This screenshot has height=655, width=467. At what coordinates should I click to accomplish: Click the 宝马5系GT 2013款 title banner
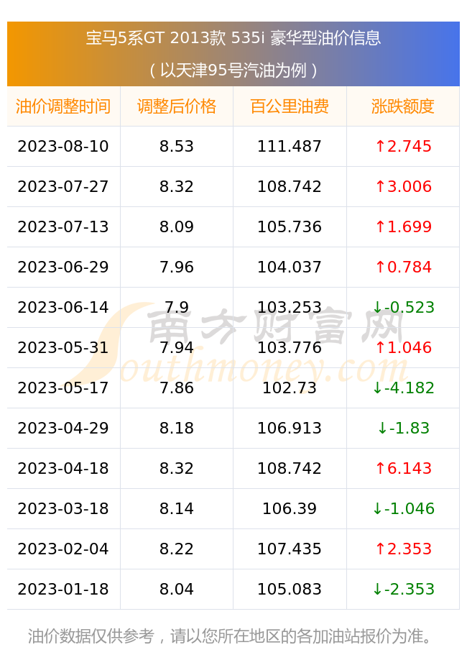(233, 38)
